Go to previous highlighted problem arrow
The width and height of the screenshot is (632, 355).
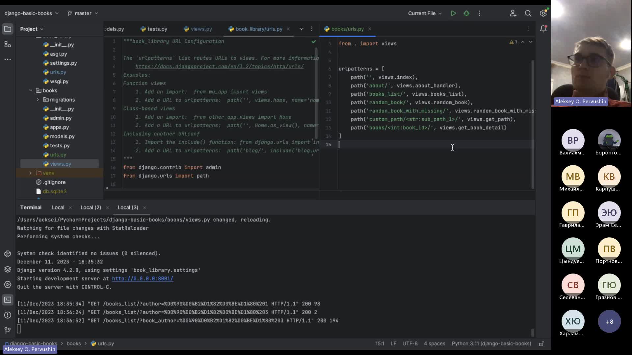click(523, 42)
